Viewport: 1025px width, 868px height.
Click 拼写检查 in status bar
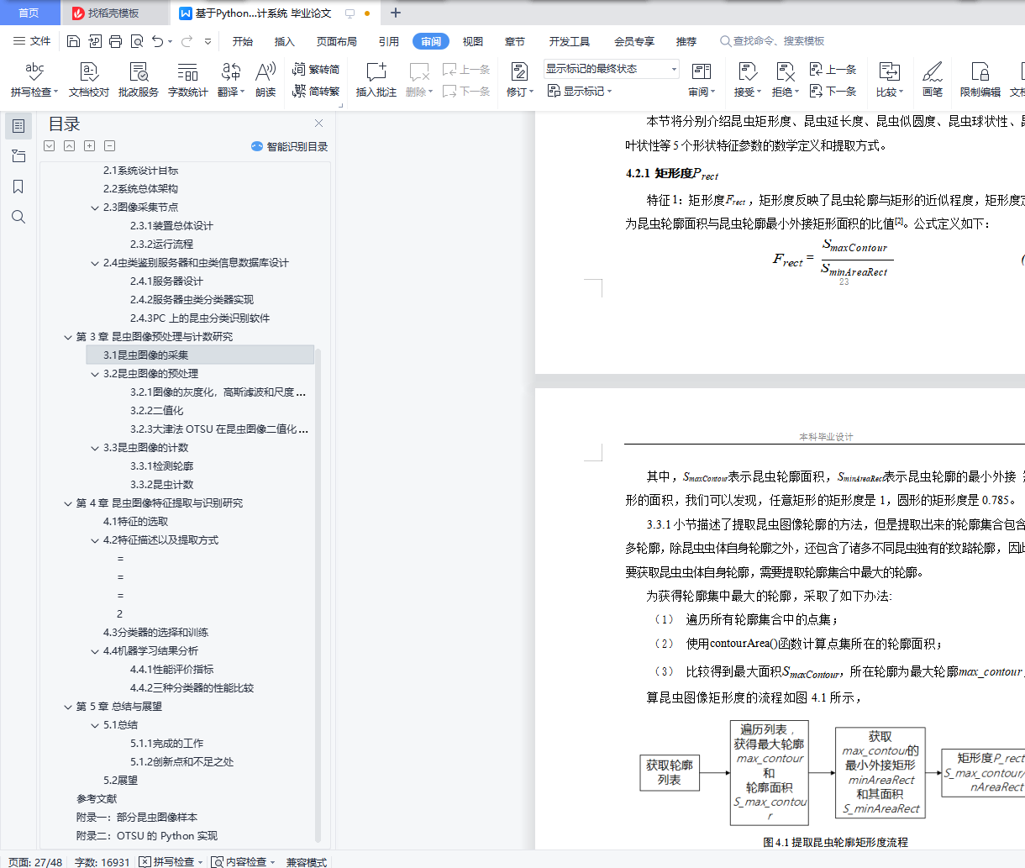click(171, 861)
